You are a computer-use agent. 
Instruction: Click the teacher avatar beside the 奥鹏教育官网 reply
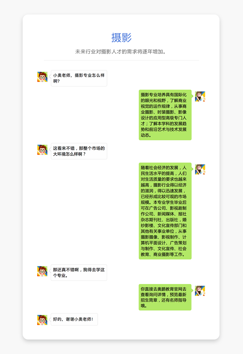200,291
